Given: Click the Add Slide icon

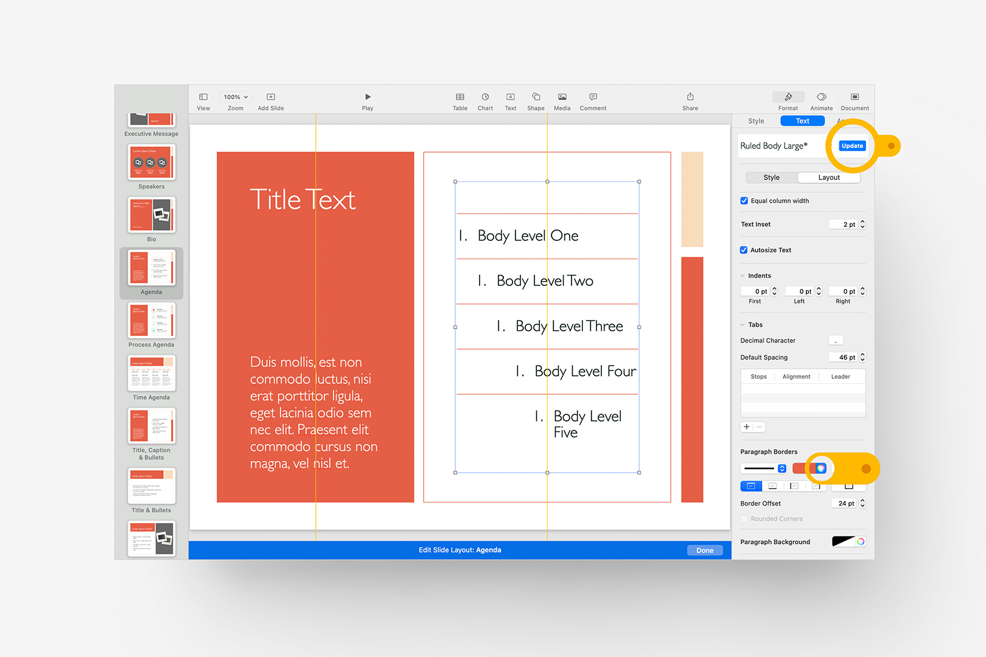Looking at the screenshot, I should [x=271, y=97].
